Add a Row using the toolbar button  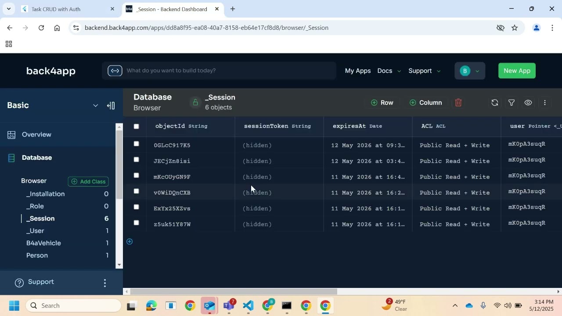[x=382, y=103]
